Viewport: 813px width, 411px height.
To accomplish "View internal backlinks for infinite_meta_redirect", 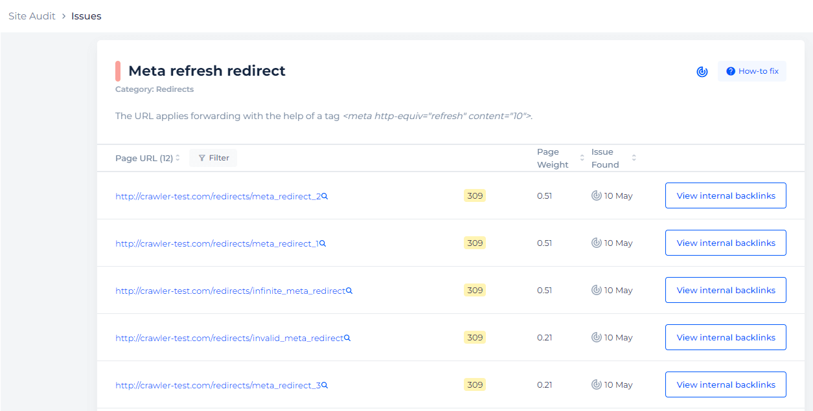I will (726, 290).
